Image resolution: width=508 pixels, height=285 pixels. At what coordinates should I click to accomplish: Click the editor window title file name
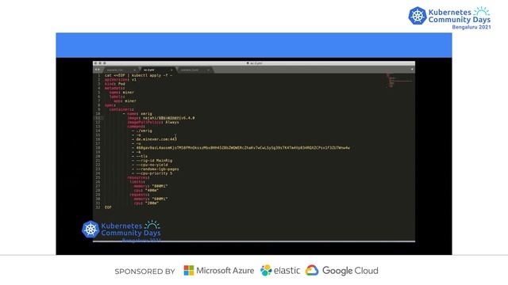pyautogui.click(x=255, y=63)
